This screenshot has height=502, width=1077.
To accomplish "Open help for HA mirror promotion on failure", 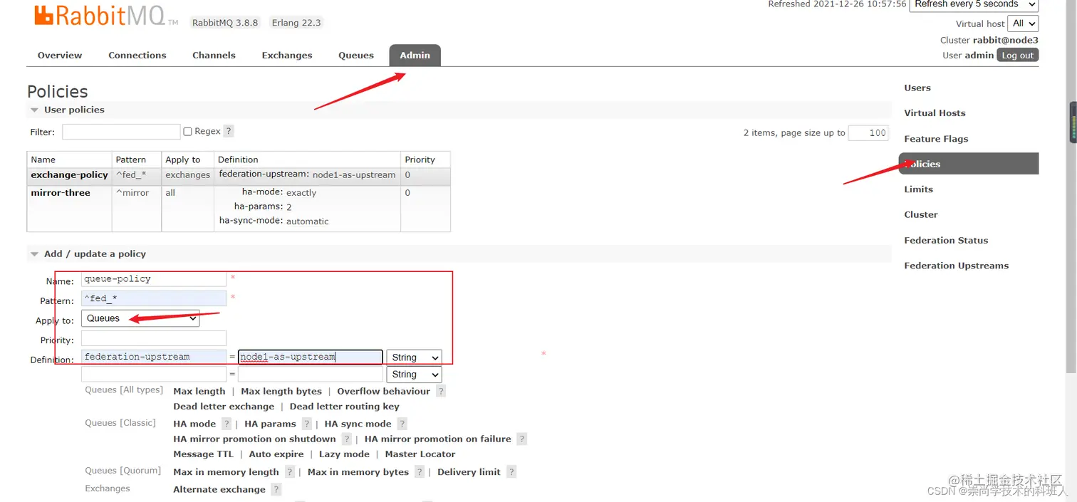I will coord(522,439).
